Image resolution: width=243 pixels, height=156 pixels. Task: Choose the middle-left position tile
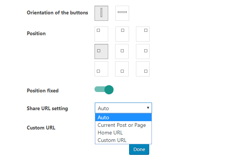(x=101, y=51)
